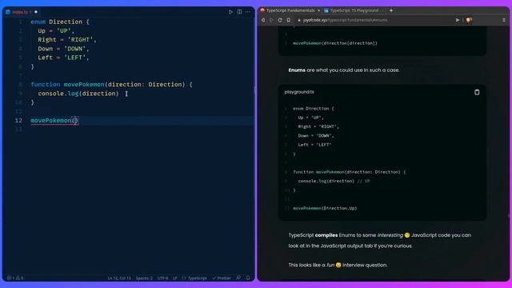Click the errors and warnings status indicator
Image resolution: width=512 pixels, height=288 pixels.
point(15,278)
